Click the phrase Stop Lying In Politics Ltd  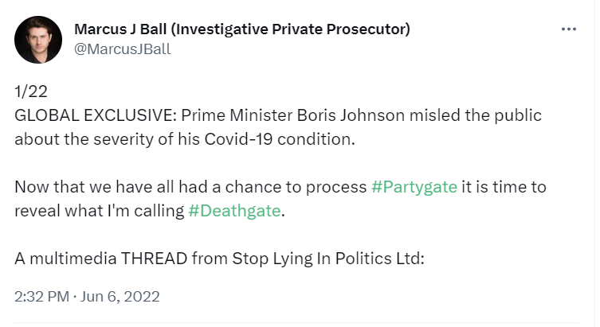click(327, 259)
